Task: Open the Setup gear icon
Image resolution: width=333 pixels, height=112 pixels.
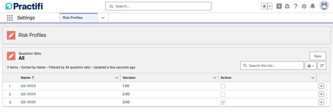Action: point(304,6)
